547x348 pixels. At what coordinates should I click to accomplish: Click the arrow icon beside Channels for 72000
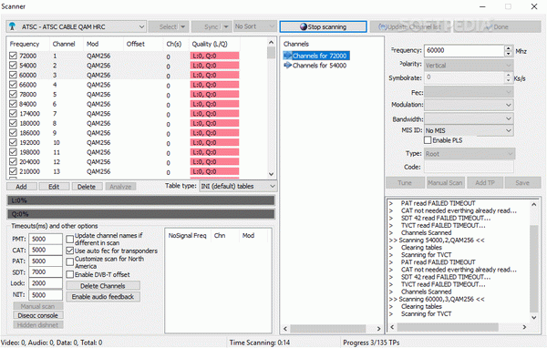(x=287, y=56)
